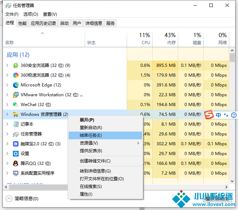Click the 记事本 notepad icon
Image resolution: width=238 pixels, height=210 pixels.
click(16, 124)
